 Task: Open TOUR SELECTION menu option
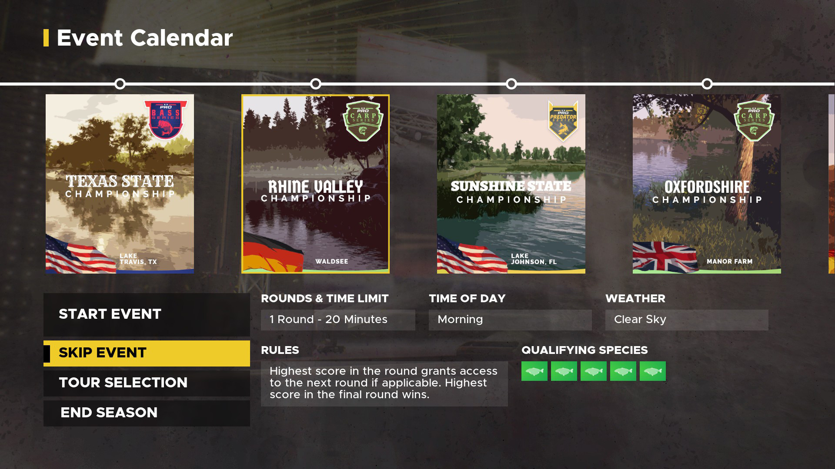[x=123, y=383]
